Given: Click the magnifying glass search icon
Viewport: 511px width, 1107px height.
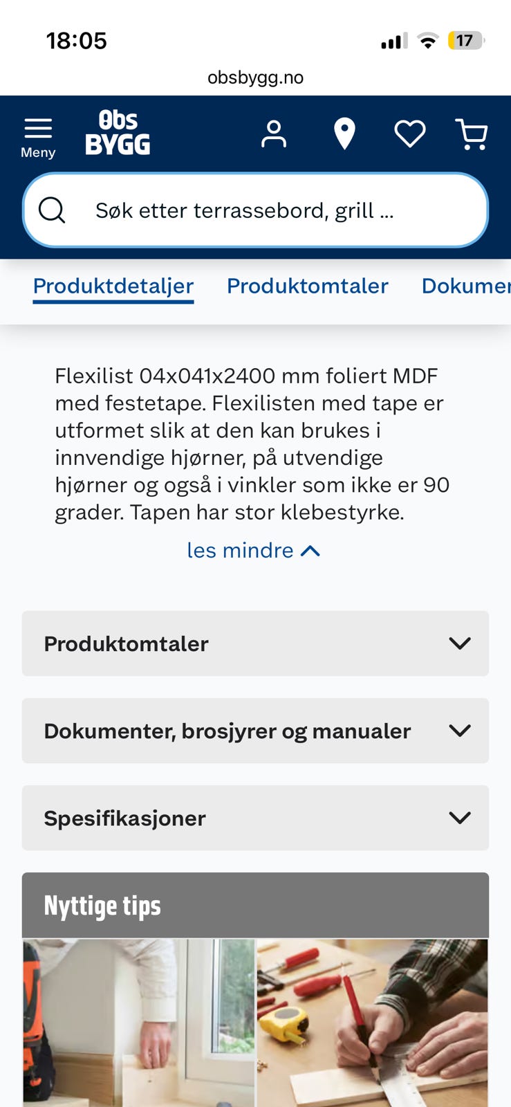Looking at the screenshot, I should [x=52, y=210].
